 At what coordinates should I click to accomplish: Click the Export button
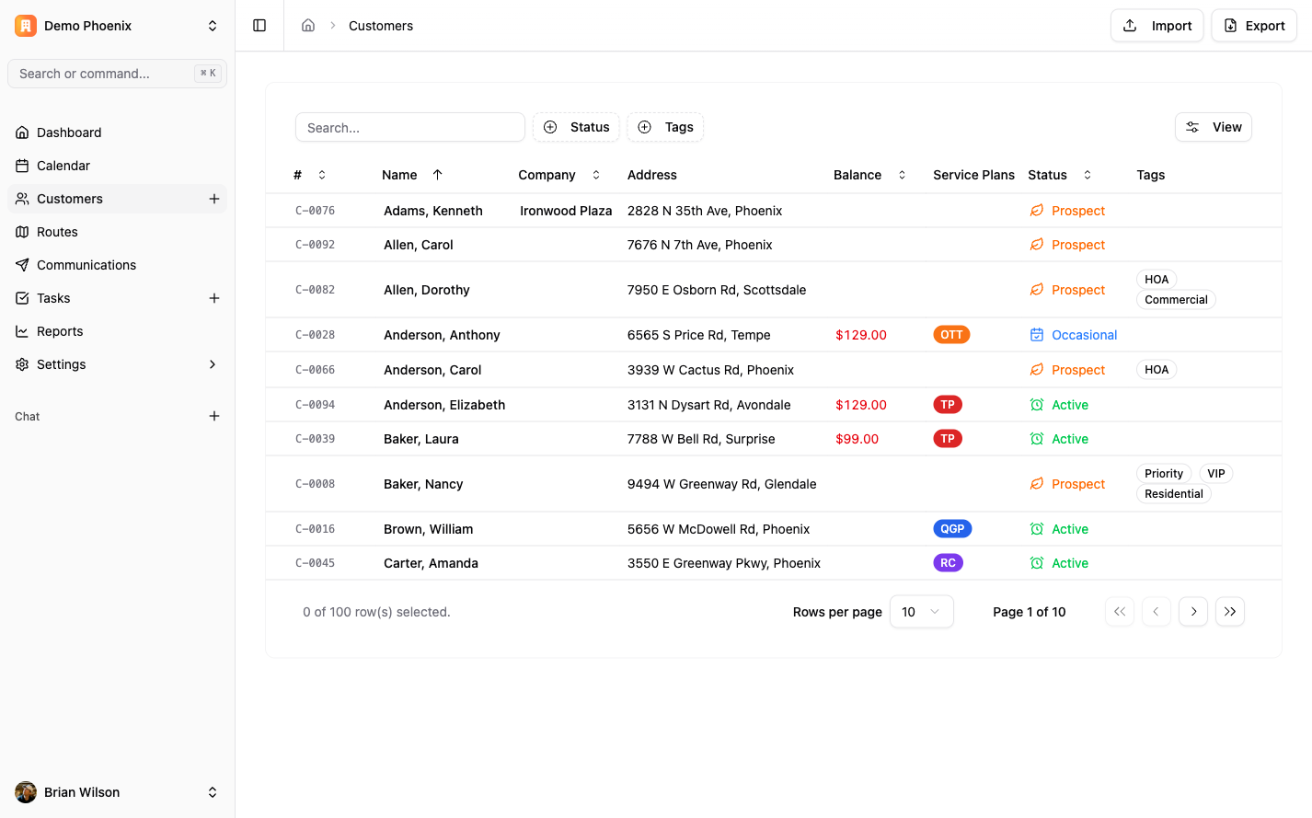1253,26
